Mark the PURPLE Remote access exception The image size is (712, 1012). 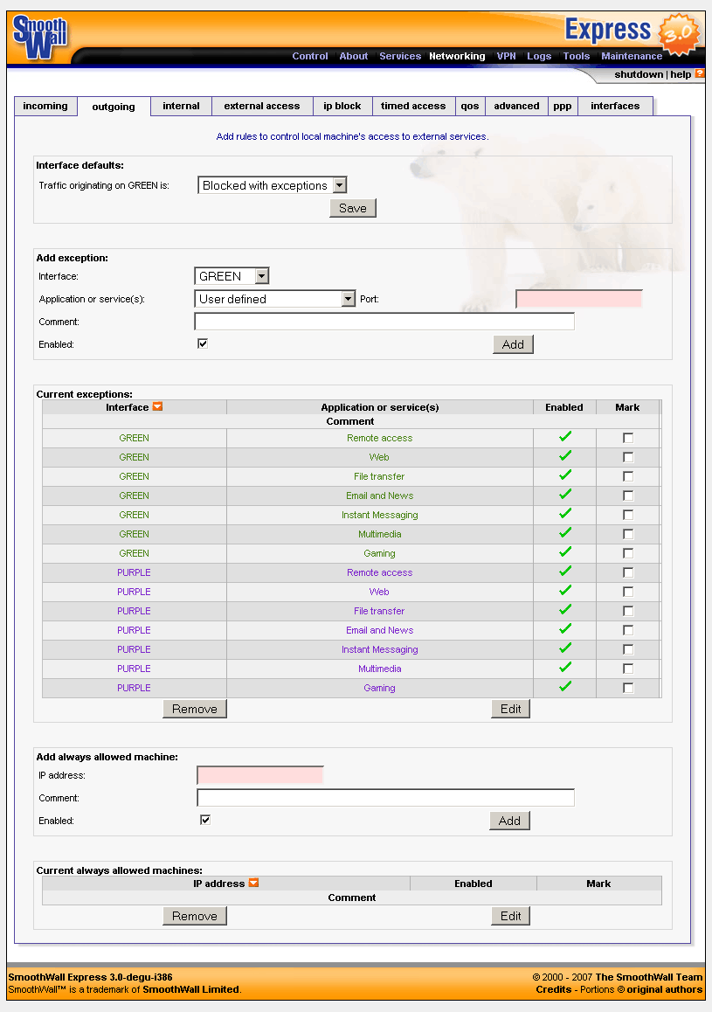point(628,572)
